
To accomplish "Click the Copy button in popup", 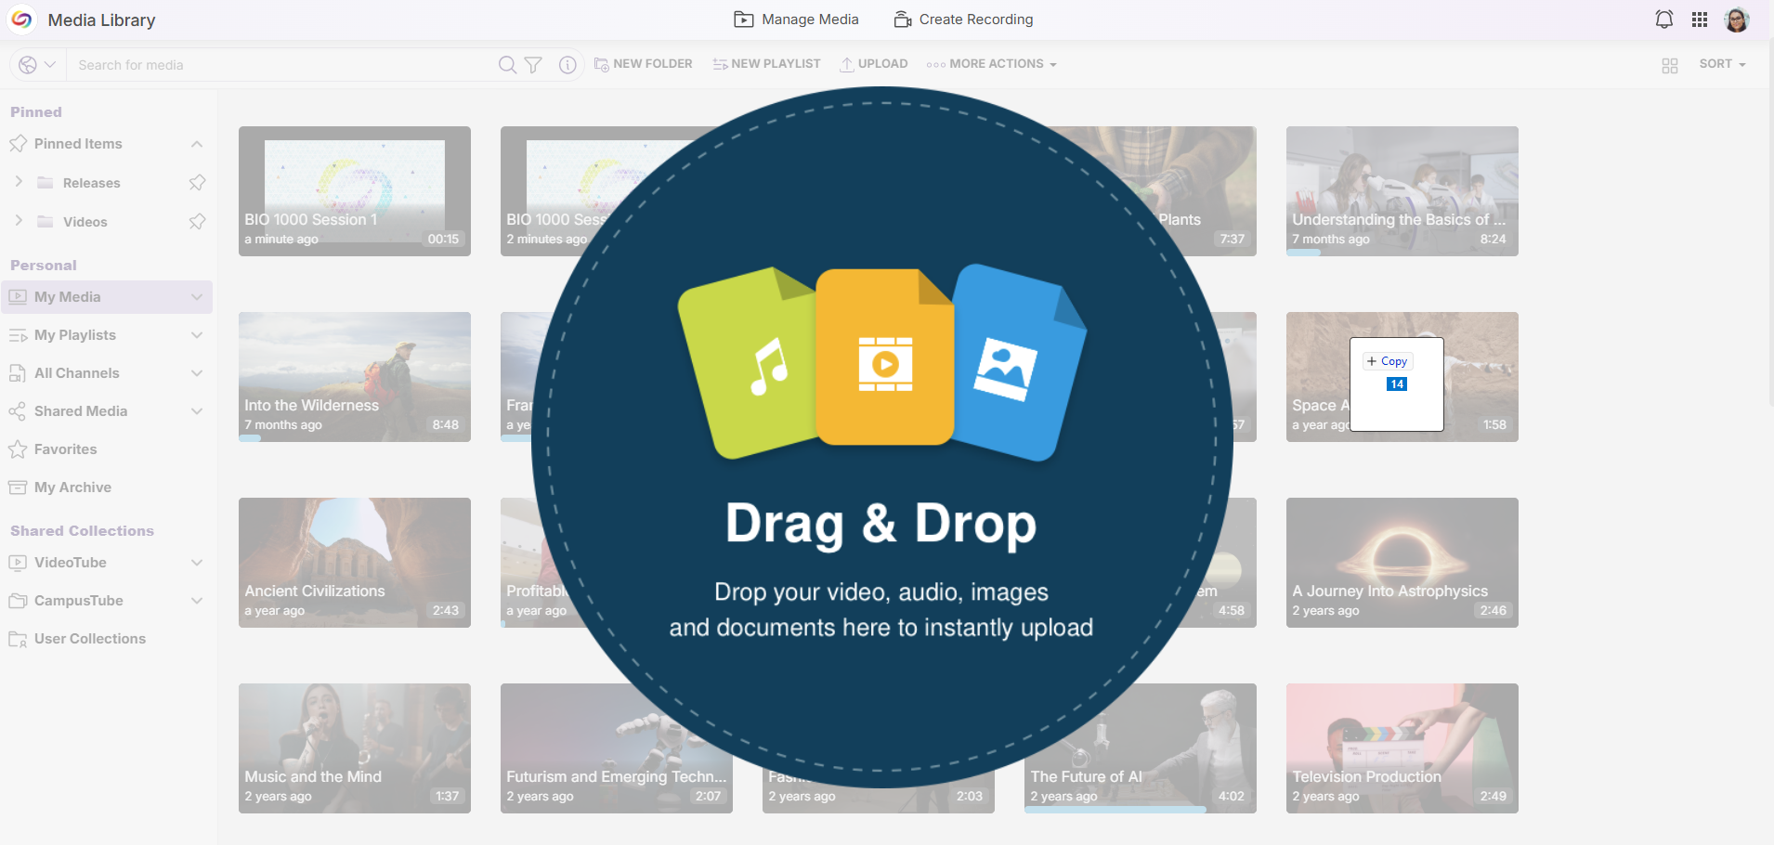I will [x=1388, y=361].
